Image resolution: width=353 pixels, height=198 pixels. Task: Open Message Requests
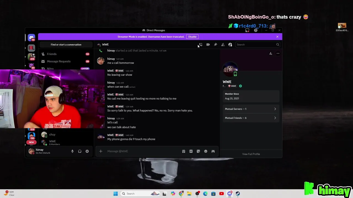click(x=66, y=61)
